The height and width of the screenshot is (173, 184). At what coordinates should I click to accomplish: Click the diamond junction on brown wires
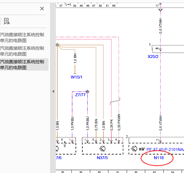pyautogui.click(x=57, y=45)
